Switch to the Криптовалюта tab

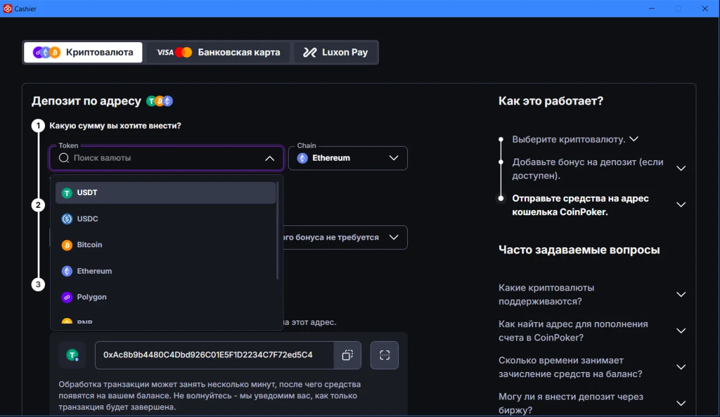83,52
